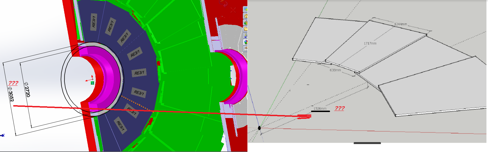Open the View Palette task pane icon
Viewport: 488px width, 152px height.
pos(246,35)
